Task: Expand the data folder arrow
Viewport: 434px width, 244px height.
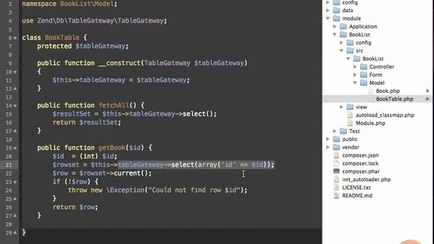Action: click(328, 11)
